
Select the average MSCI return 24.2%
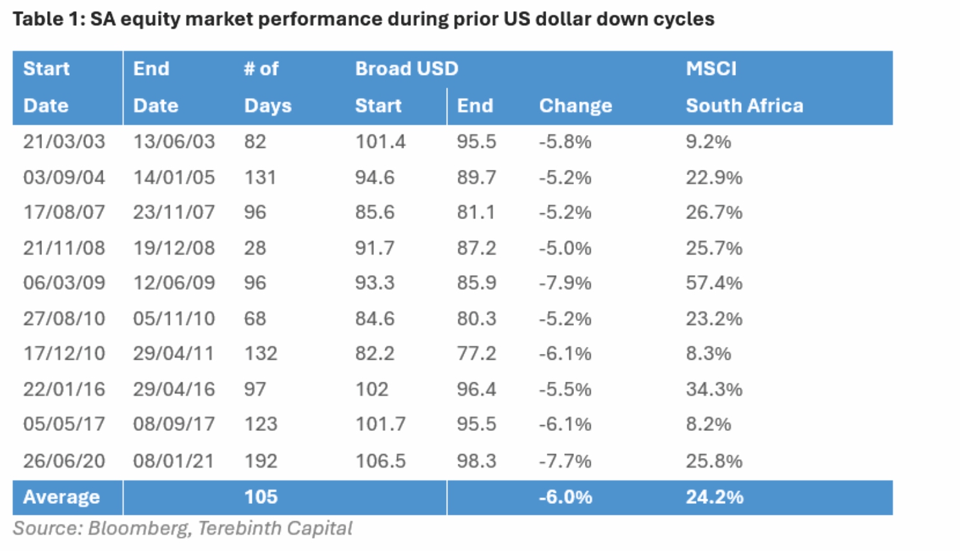(714, 497)
